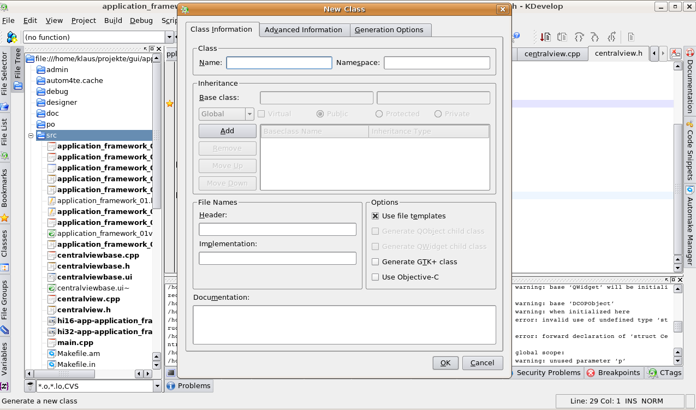Screen dimensions: 696x410
Task: Switch to Generation Options tab
Action: pos(389,30)
